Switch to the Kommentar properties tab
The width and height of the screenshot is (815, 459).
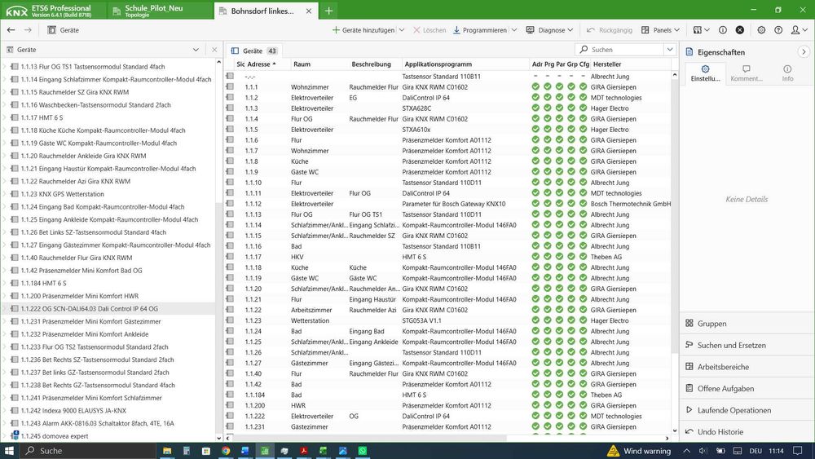747,73
